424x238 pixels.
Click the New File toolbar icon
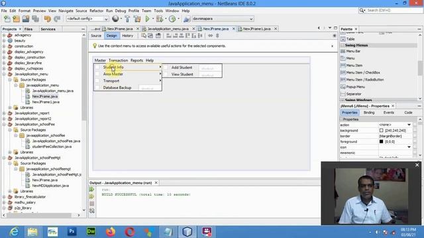(7, 19)
